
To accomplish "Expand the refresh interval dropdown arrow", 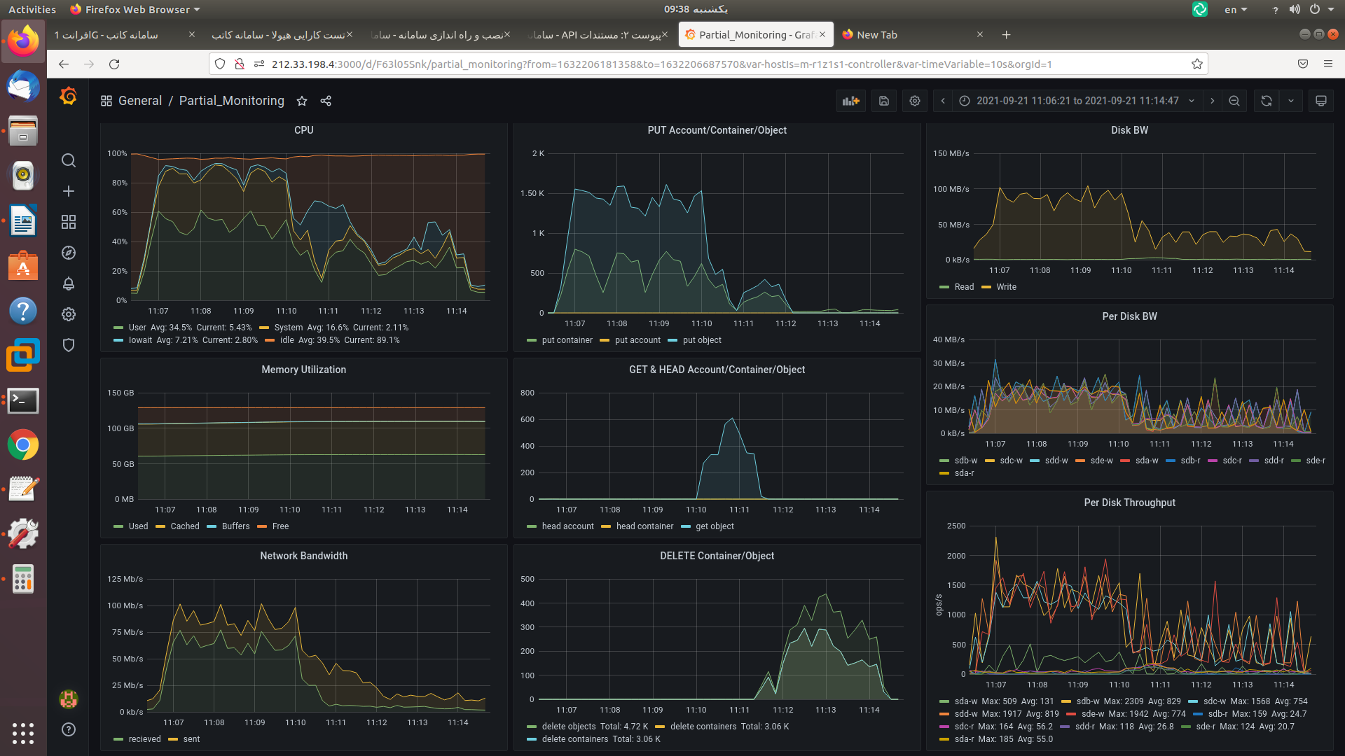I will tap(1291, 101).
